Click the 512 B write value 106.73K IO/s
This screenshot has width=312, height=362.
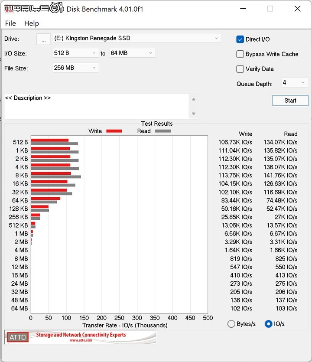click(x=235, y=142)
